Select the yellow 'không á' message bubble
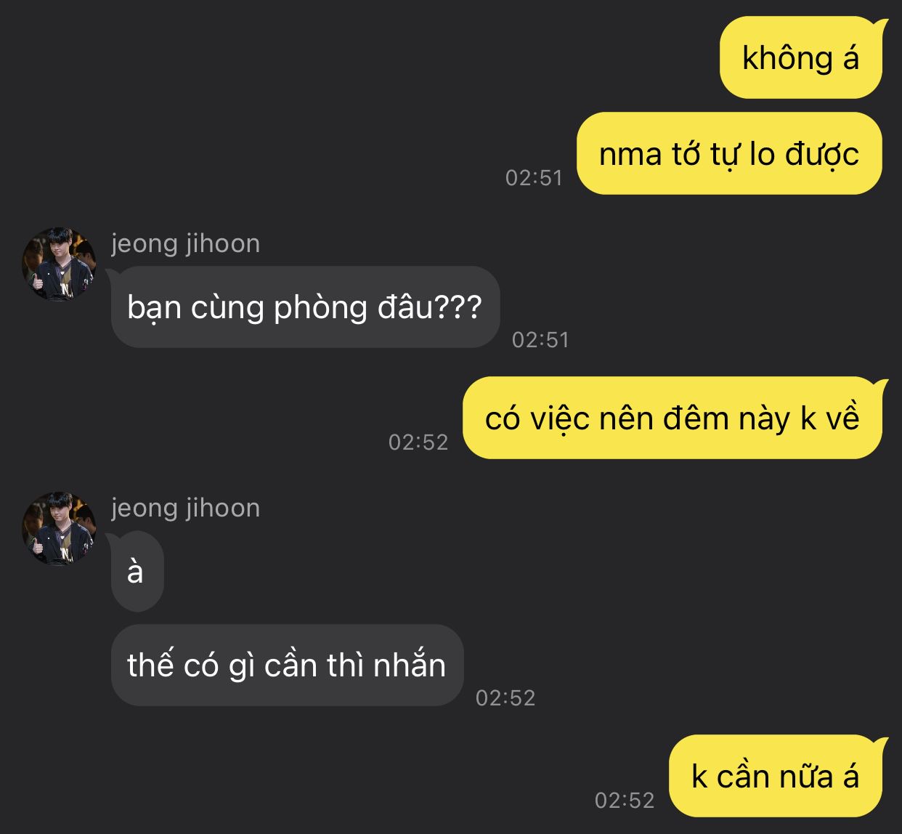The height and width of the screenshot is (834, 902). click(800, 58)
